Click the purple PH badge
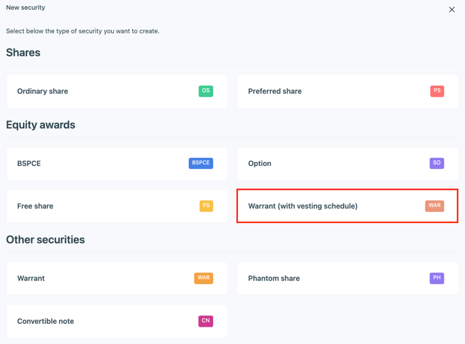Image resolution: width=465 pixels, height=344 pixels. pos(437,278)
